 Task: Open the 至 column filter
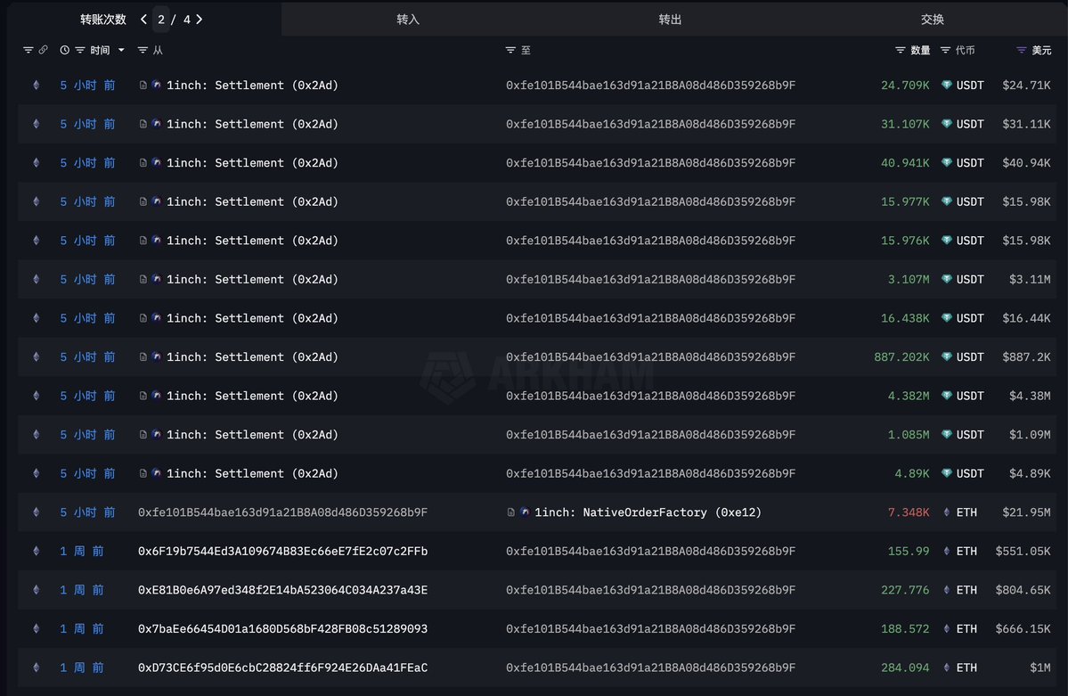(510, 50)
